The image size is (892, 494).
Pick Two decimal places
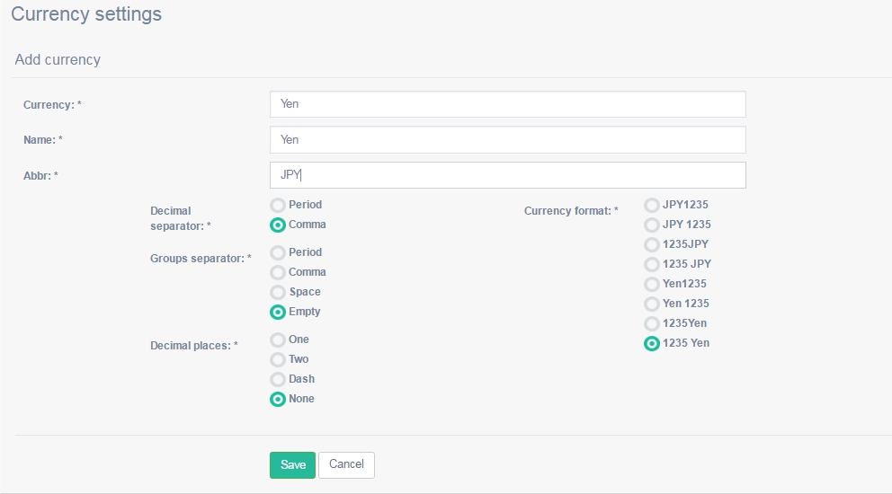pos(278,359)
